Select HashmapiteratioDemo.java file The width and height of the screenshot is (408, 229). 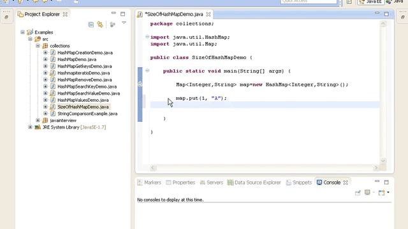tap(84, 73)
